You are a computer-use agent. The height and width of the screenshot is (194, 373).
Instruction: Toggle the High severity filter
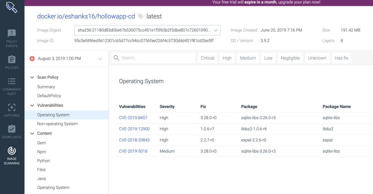pos(227,58)
